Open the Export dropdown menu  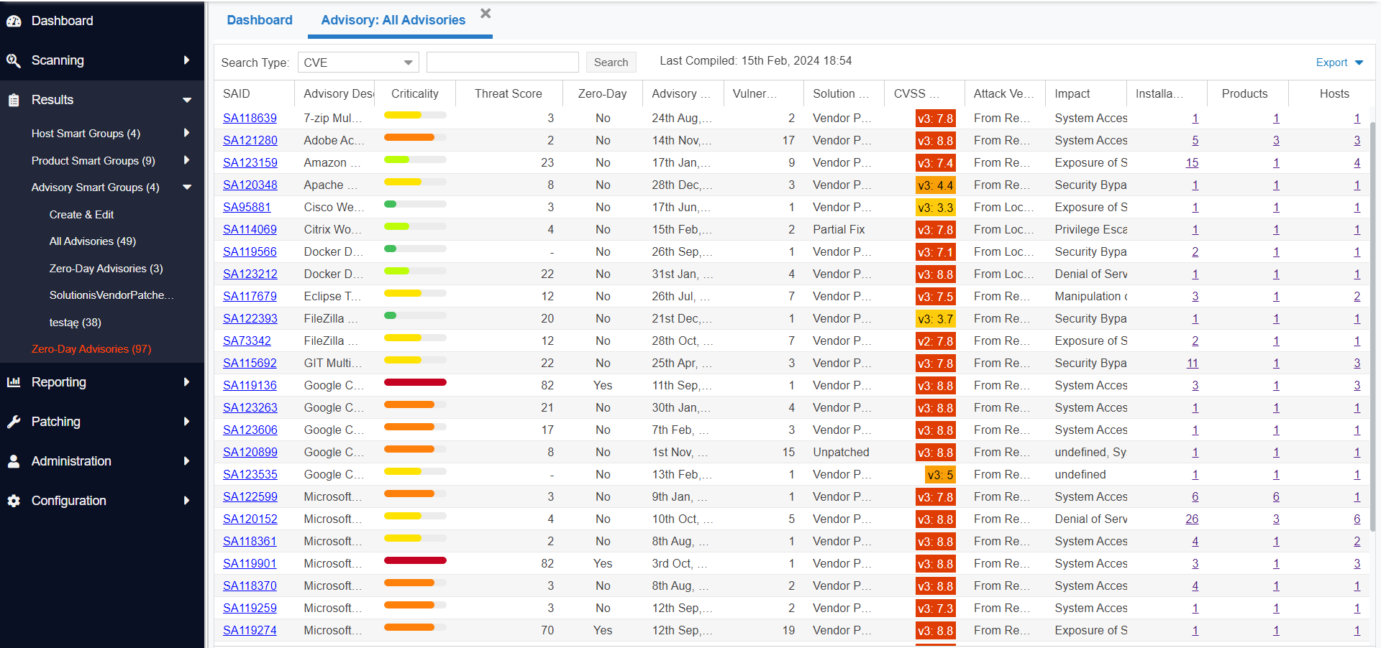(1339, 63)
